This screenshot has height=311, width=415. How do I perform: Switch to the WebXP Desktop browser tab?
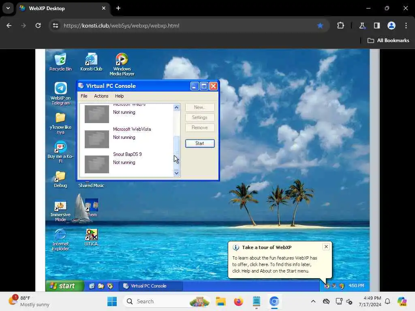pos(62,8)
